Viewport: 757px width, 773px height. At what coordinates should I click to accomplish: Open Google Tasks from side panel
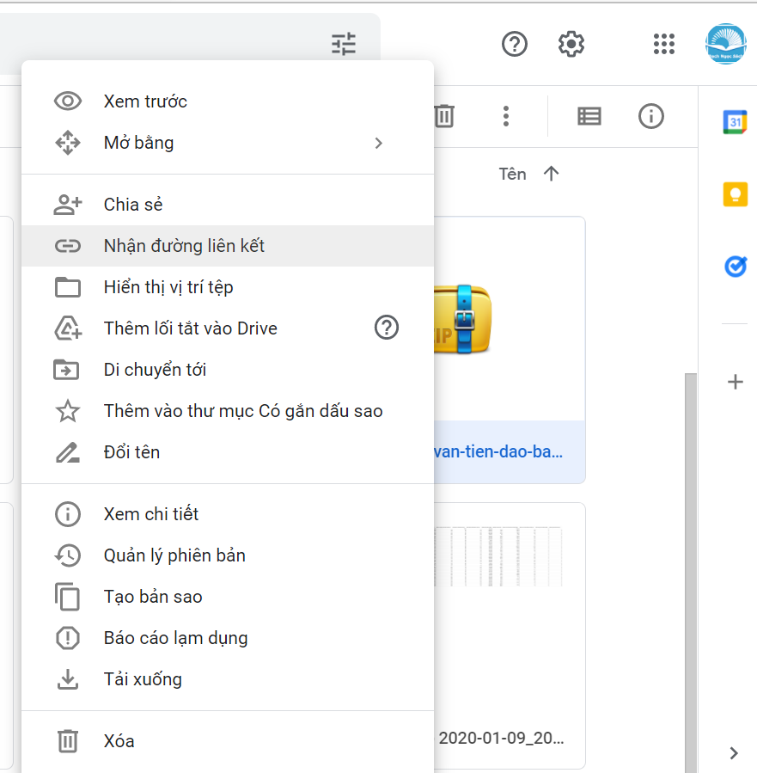click(x=735, y=267)
